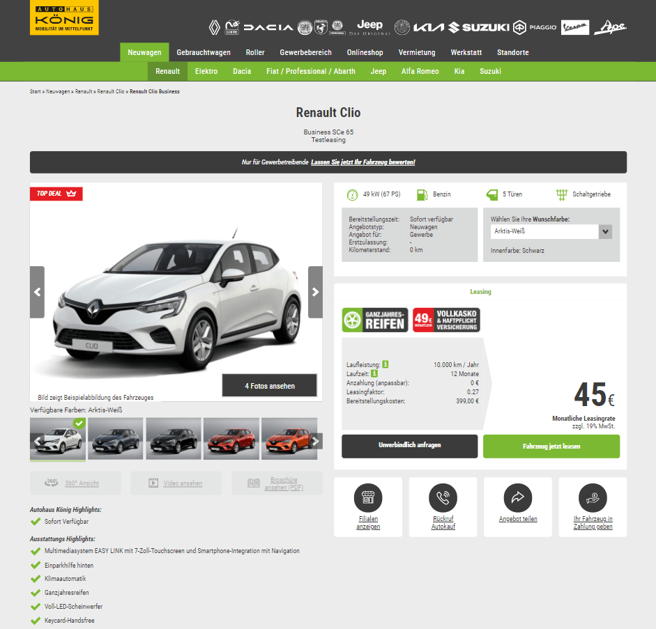Open the Piaggio brand logo
The width and height of the screenshot is (656, 629).
[535, 28]
